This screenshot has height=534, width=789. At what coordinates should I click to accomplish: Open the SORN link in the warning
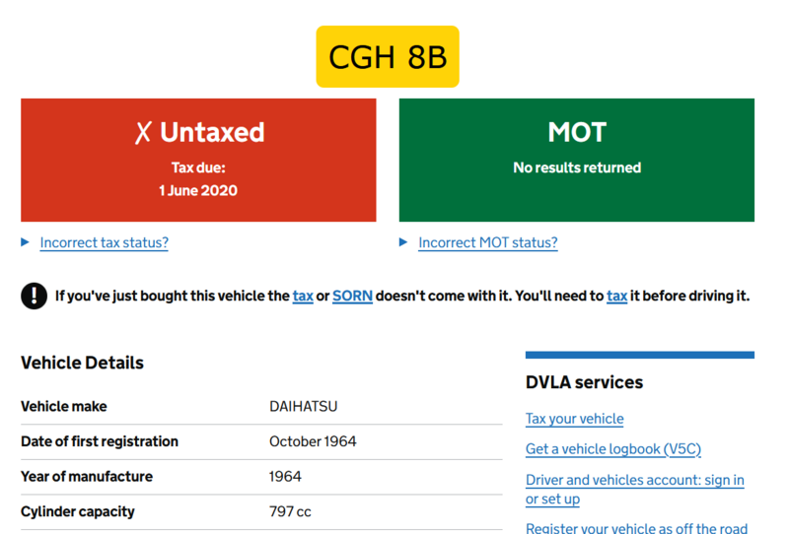click(352, 296)
